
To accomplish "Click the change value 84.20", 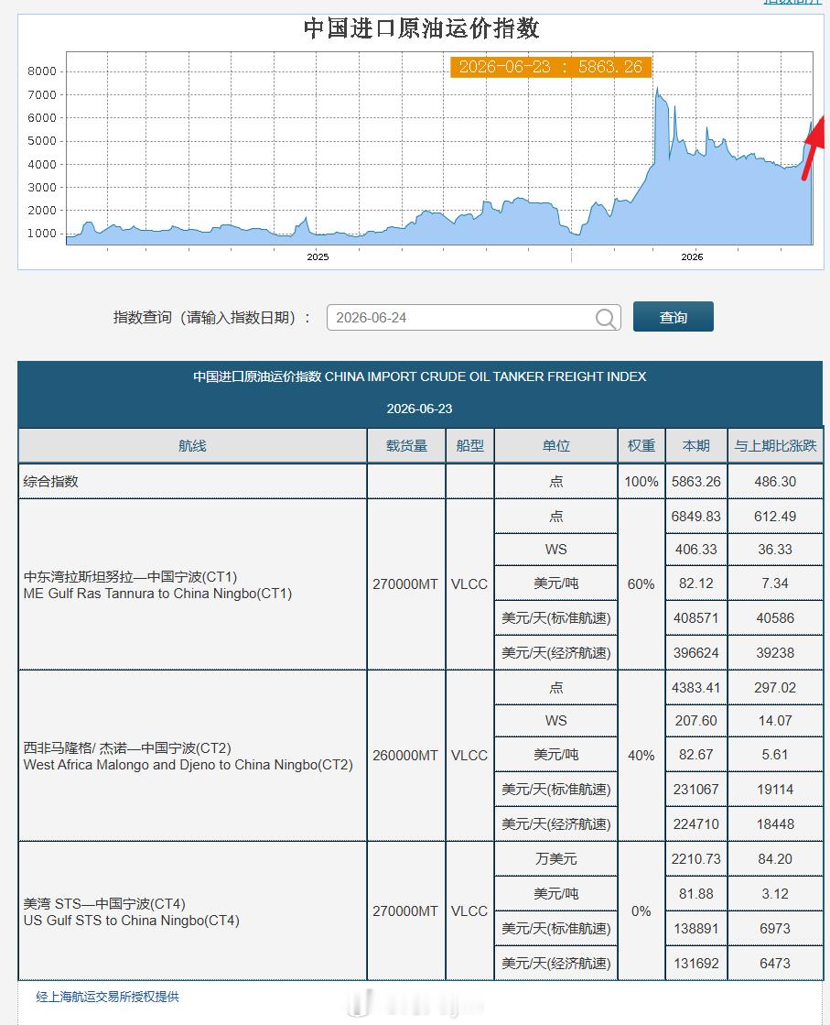I will tap(775, 859).
